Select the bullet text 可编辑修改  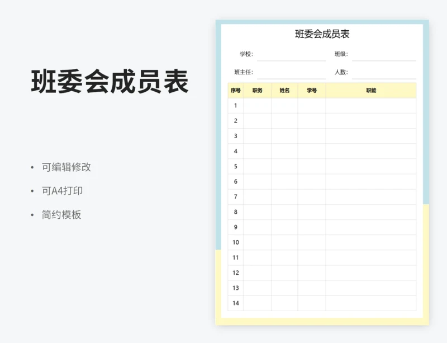(x=66, y=167)
